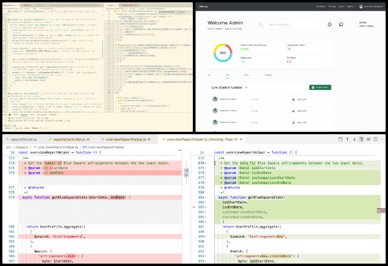Click the user avatar icon in the dark navbar
388x266 pixels.
click(361, 7)
